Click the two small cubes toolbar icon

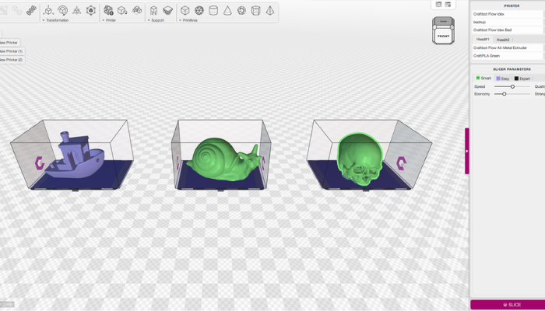[x=17, y=10]
